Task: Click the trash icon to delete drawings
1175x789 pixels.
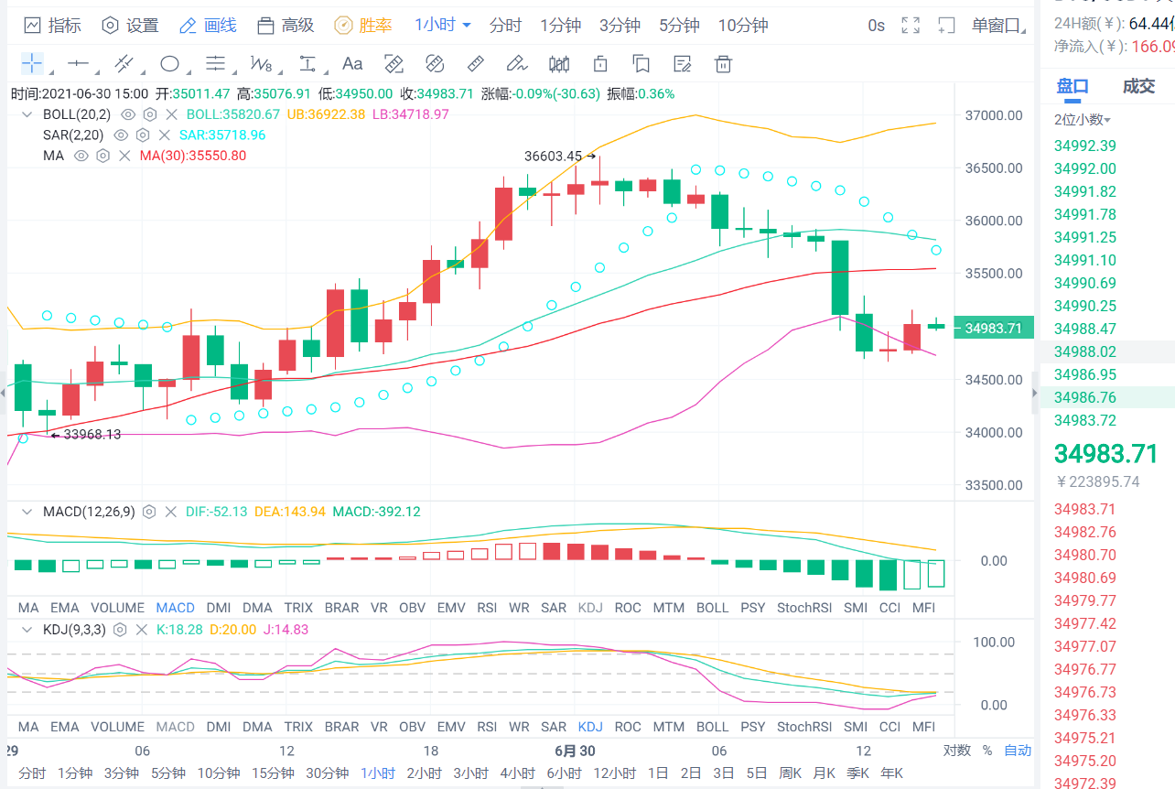Action: 723,63
